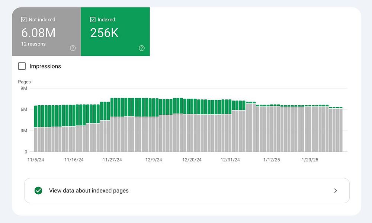
Task: Click the help icon on Not indexed card
Action: coord(73,48)
